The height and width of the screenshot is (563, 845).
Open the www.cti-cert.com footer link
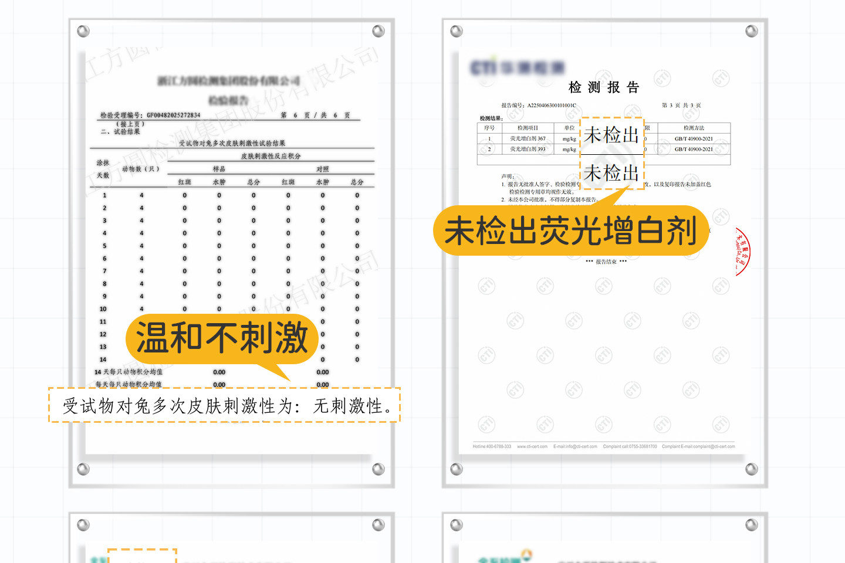click(532, 446)
